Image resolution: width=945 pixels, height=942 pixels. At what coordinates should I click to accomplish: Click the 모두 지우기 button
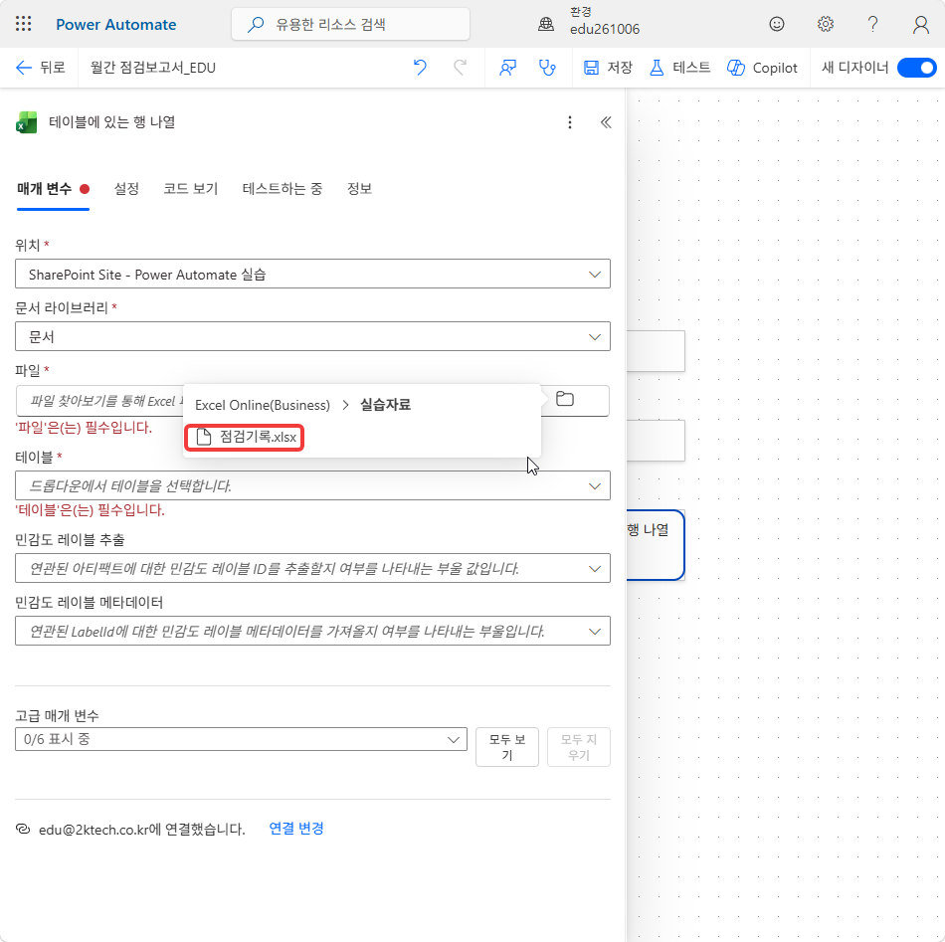(x=579, y=747)
